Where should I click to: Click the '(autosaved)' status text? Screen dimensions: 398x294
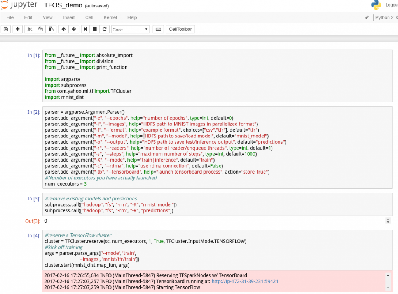97,6
